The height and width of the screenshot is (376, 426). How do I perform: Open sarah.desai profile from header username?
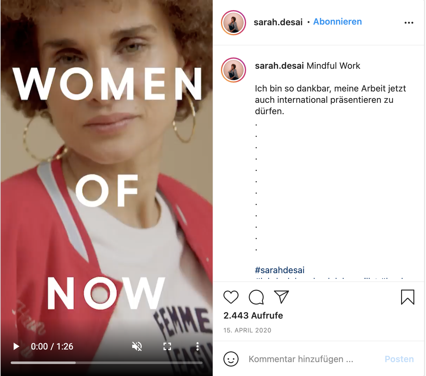(278, 22)
